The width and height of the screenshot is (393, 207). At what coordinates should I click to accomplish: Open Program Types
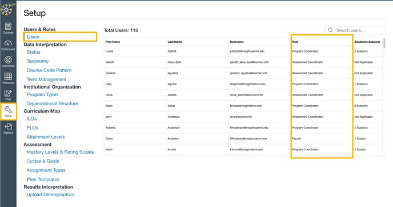(42, 94)
